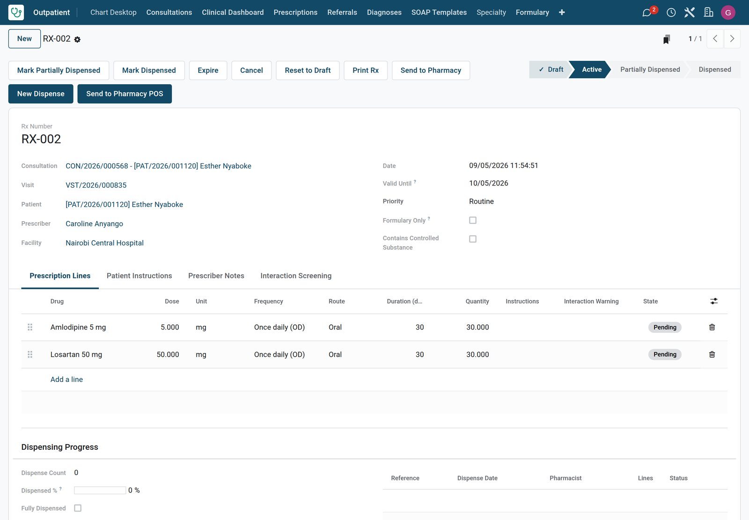Grab drag handle of Losartan row
This screenshot has width=749, height=520.
coord(30,354)
